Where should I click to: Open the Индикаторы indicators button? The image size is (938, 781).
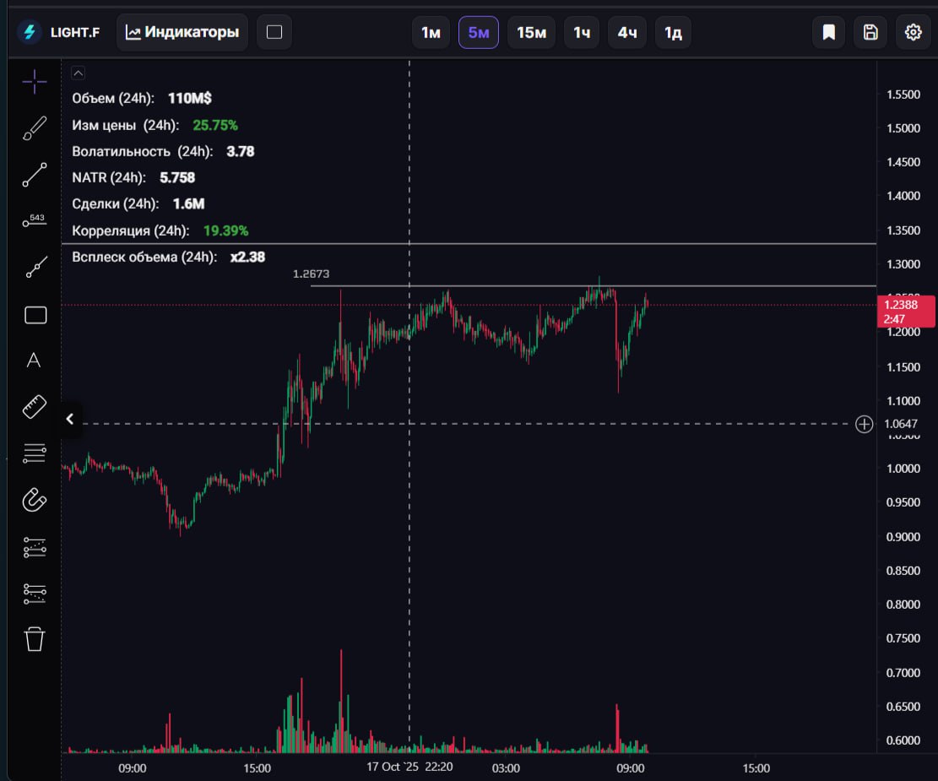tap(182, 32)
